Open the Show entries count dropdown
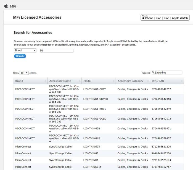Screen dimensions: 193x170 click(x=24, y=73)
